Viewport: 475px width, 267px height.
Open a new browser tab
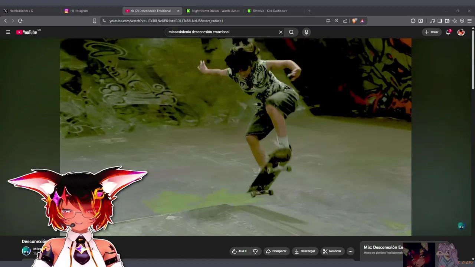[309, 11]
